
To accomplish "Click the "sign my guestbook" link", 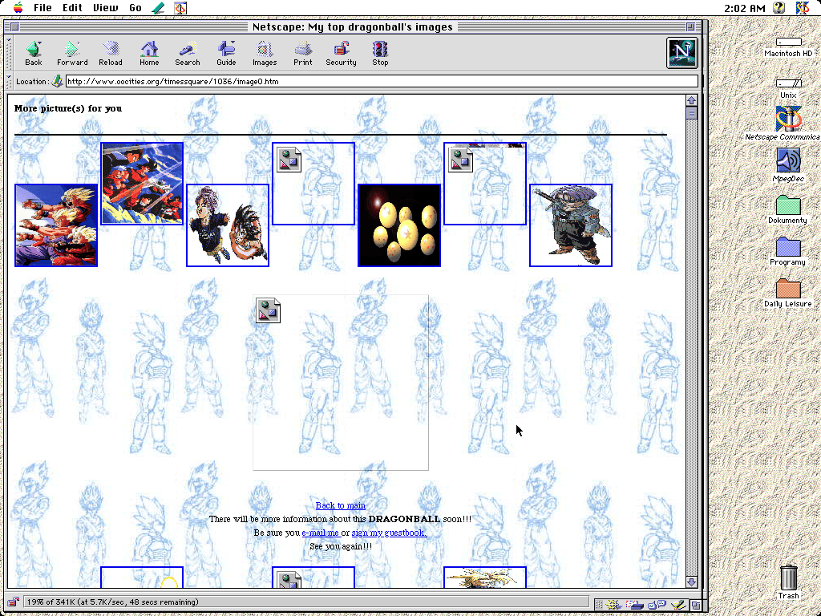I will pyautogui.click(x=389, y=533).
